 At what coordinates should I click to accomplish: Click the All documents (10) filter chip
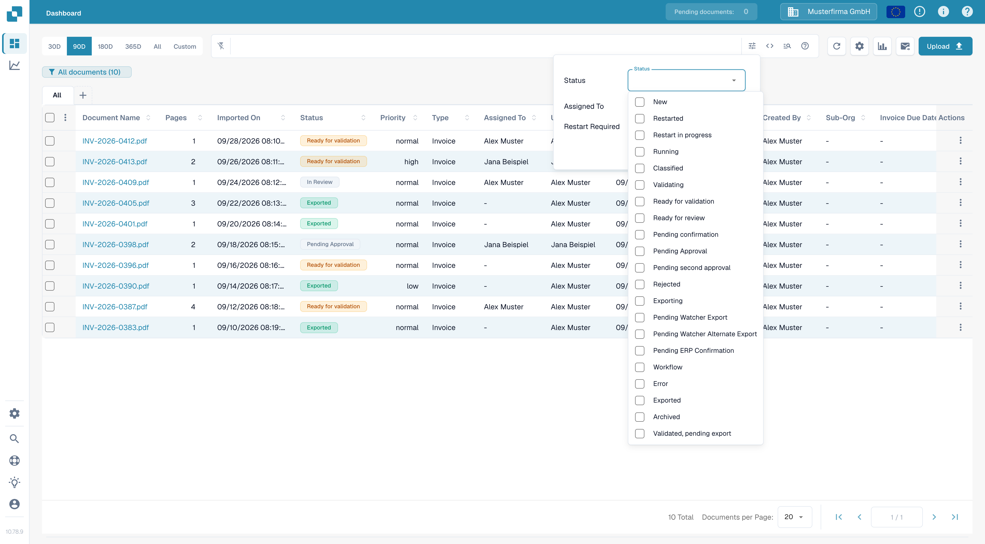pyautogui.click(x=87, y=72)
